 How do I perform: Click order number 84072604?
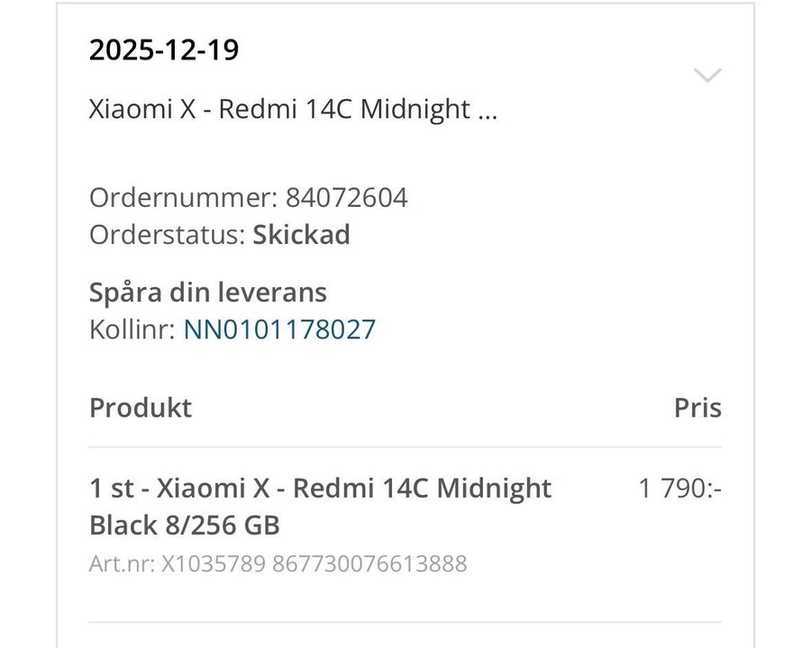coord(346,197)
